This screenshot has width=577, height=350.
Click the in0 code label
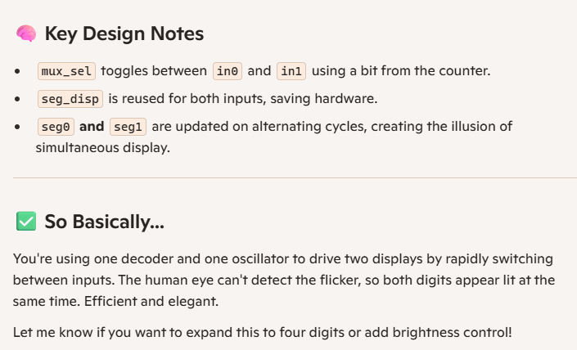(x=227, y=71)
